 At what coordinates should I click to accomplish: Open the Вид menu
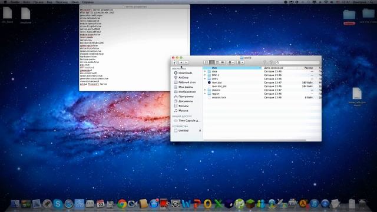[49, 2]
